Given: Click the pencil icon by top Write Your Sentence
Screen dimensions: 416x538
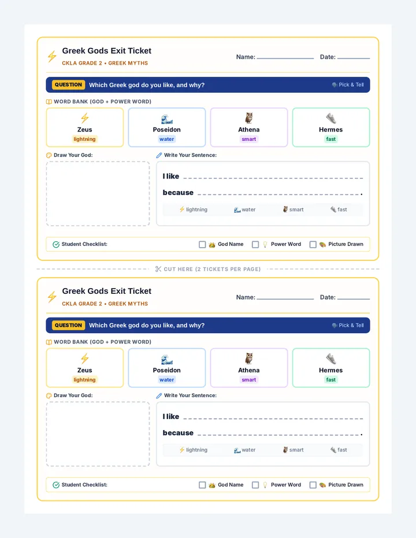Looking at the screenshot, I should point(159,155).
